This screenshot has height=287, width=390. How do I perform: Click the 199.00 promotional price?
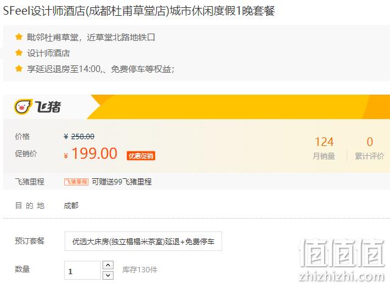[x=94, y=153]
